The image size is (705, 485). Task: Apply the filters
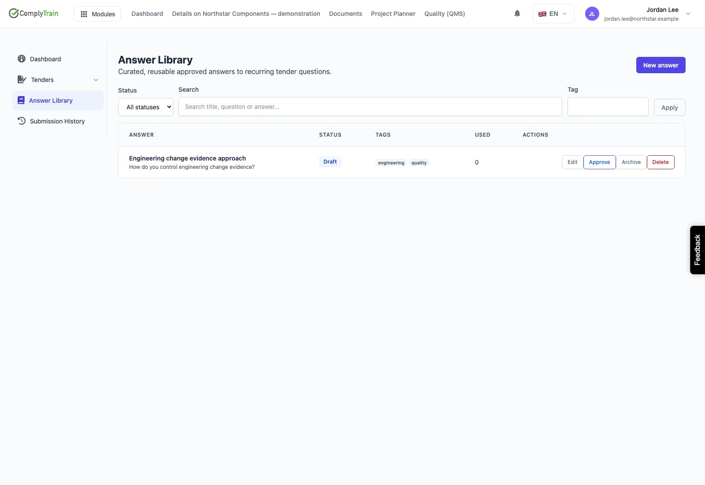669,108
